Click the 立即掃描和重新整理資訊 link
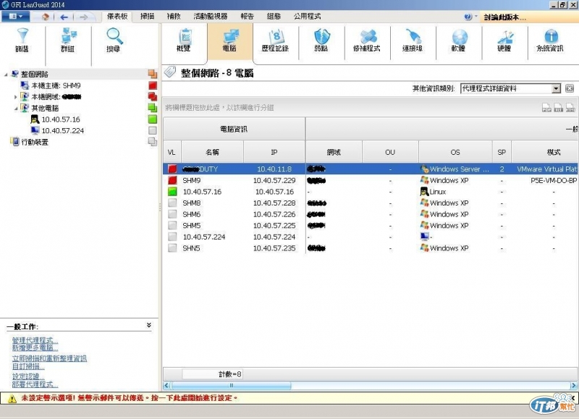Screen dimensions: 579x419 49,358
